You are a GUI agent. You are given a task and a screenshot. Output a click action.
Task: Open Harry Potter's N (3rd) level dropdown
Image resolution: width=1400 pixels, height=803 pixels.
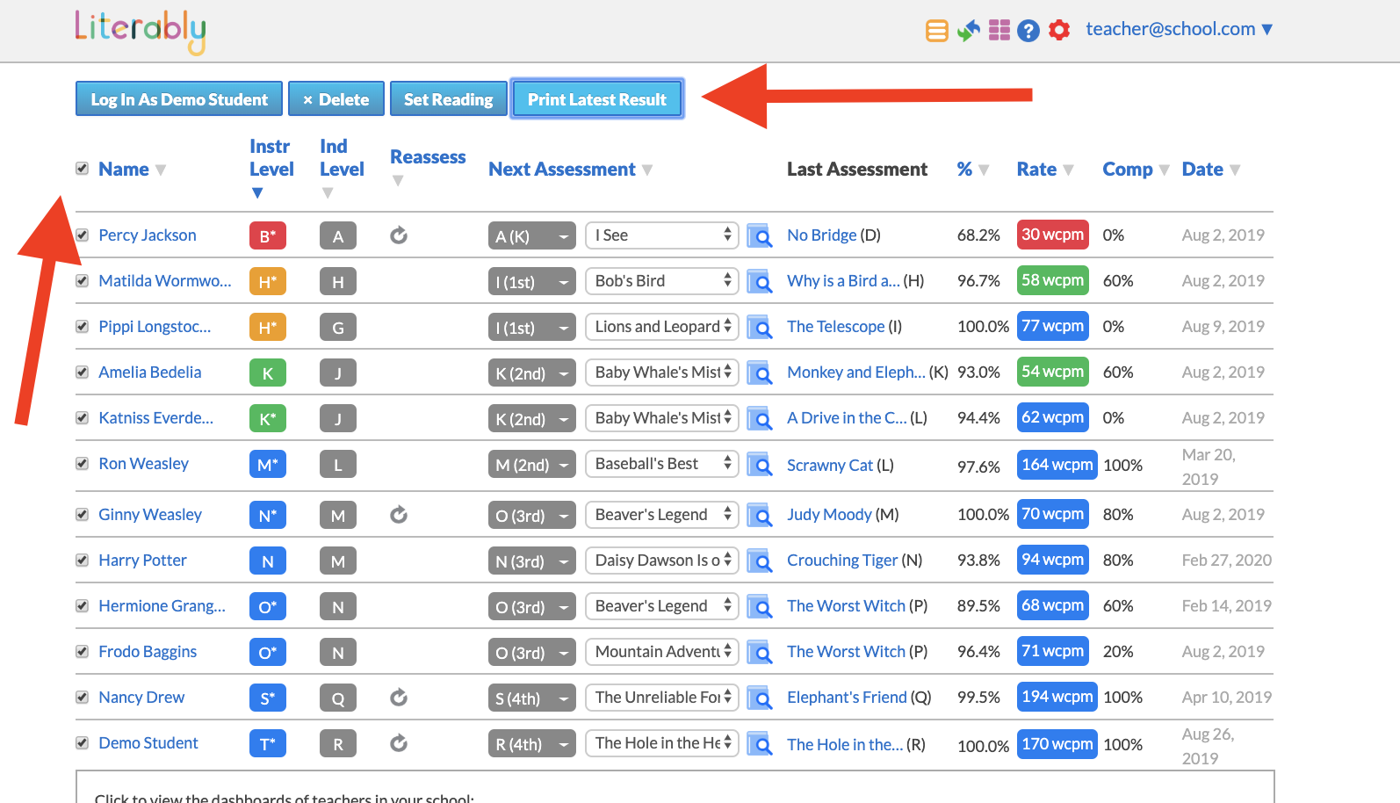pyautogui.click(x=532, y=561)
